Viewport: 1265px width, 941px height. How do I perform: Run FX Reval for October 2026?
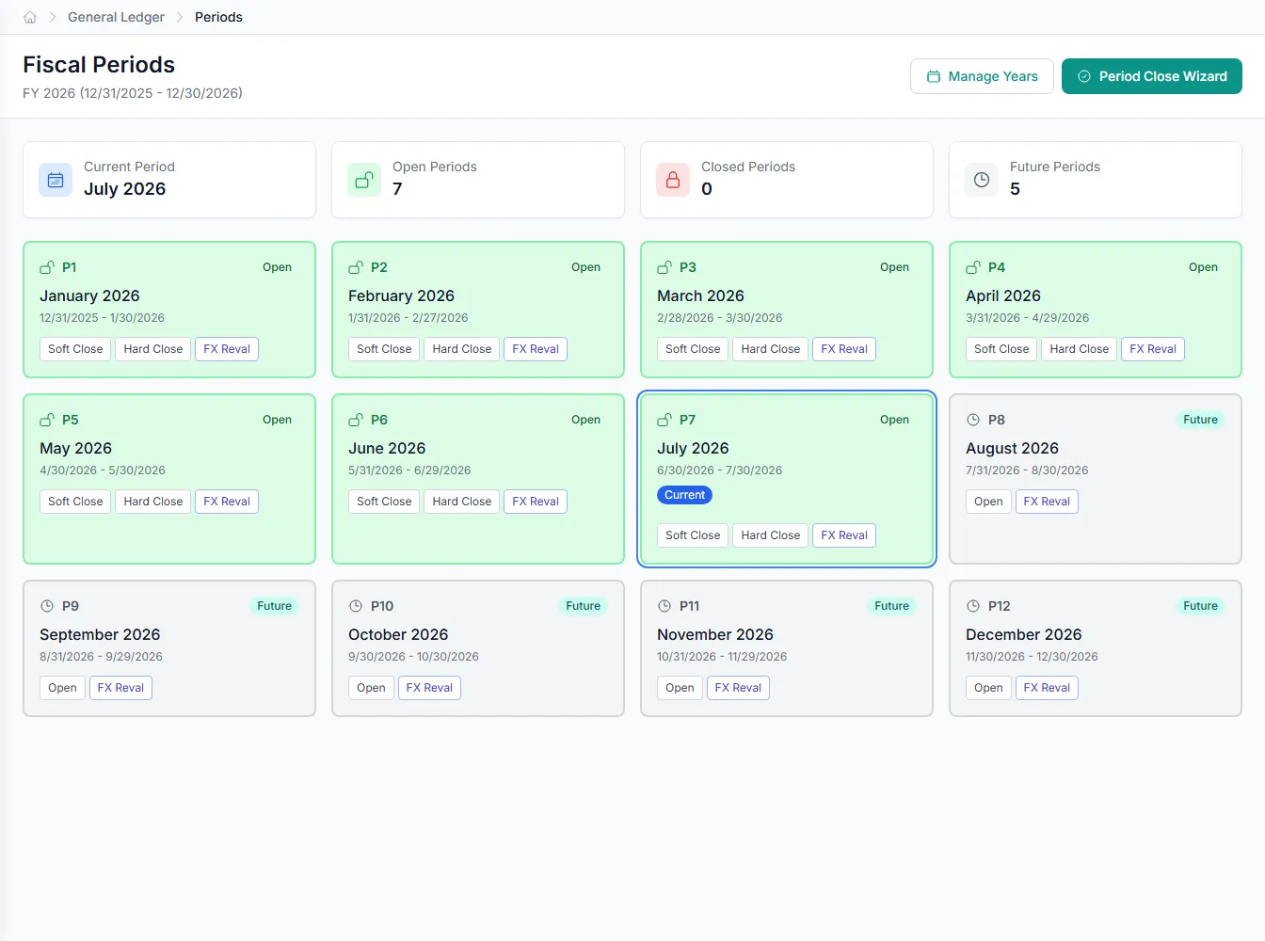(429, 688)
